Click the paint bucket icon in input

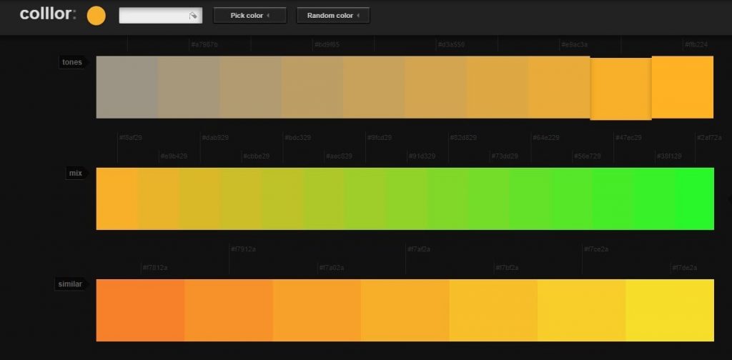(x=193, y=16)
